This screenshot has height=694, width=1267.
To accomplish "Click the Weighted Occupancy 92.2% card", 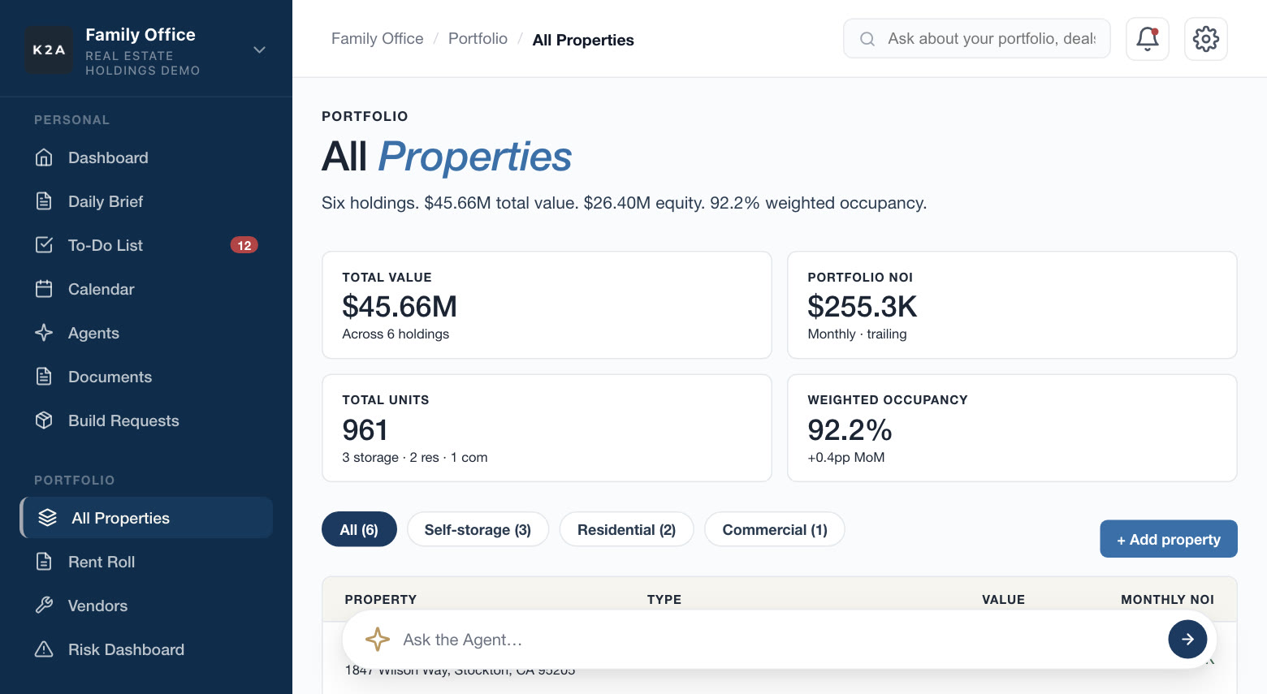I will click(1012, 428).
